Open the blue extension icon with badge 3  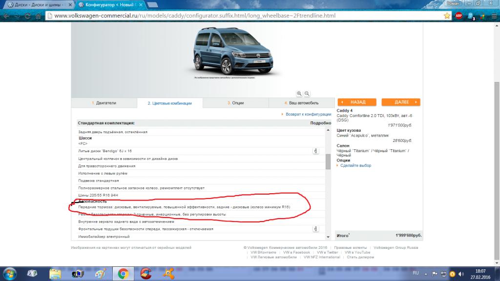[471, 16]
